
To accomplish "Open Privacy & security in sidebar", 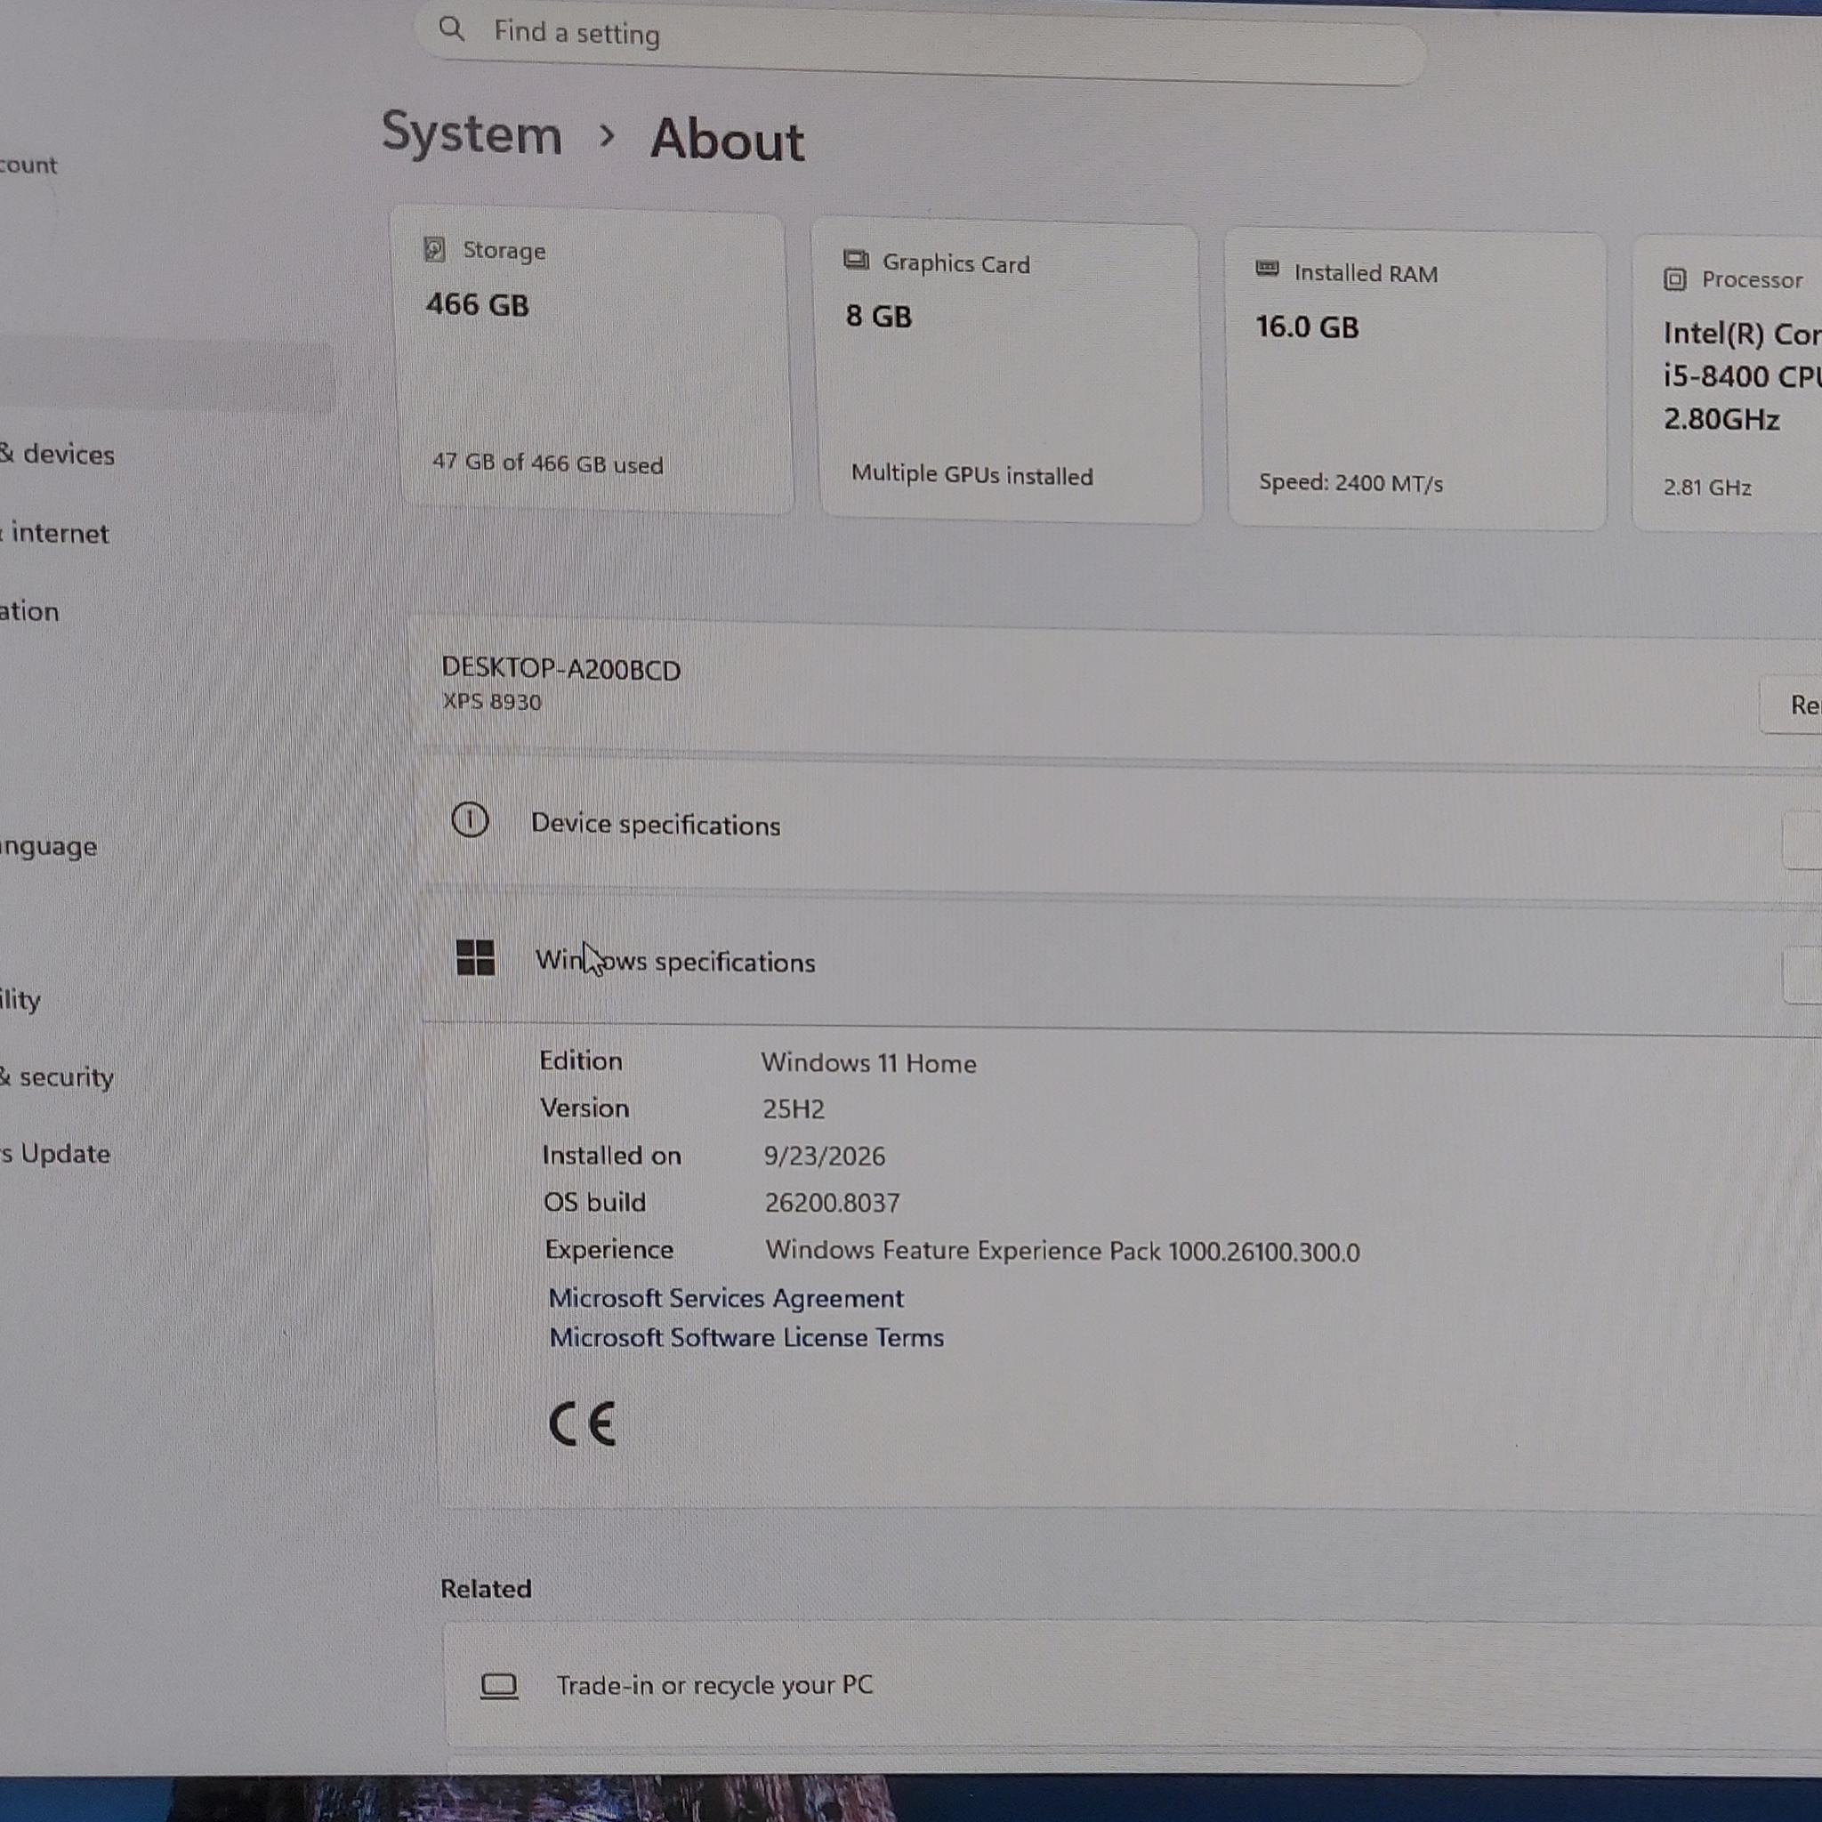I will (x=57, y=1076).
